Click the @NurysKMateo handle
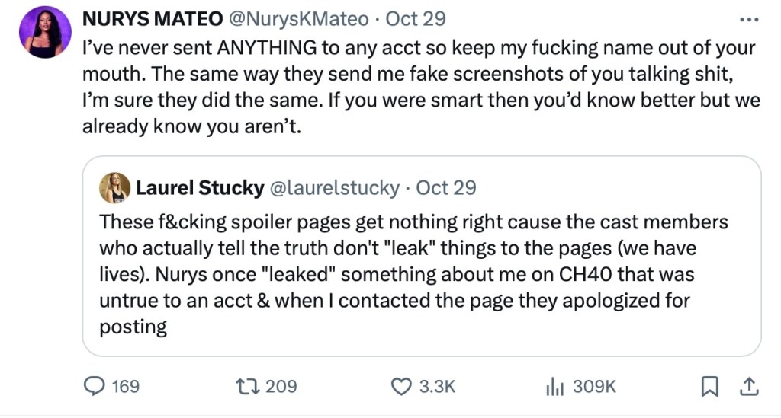 (x=294, y=18)
